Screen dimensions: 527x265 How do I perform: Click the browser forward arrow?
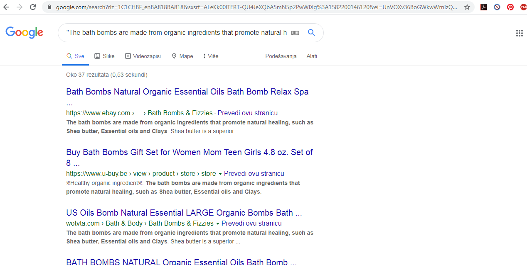coord(20,7)
